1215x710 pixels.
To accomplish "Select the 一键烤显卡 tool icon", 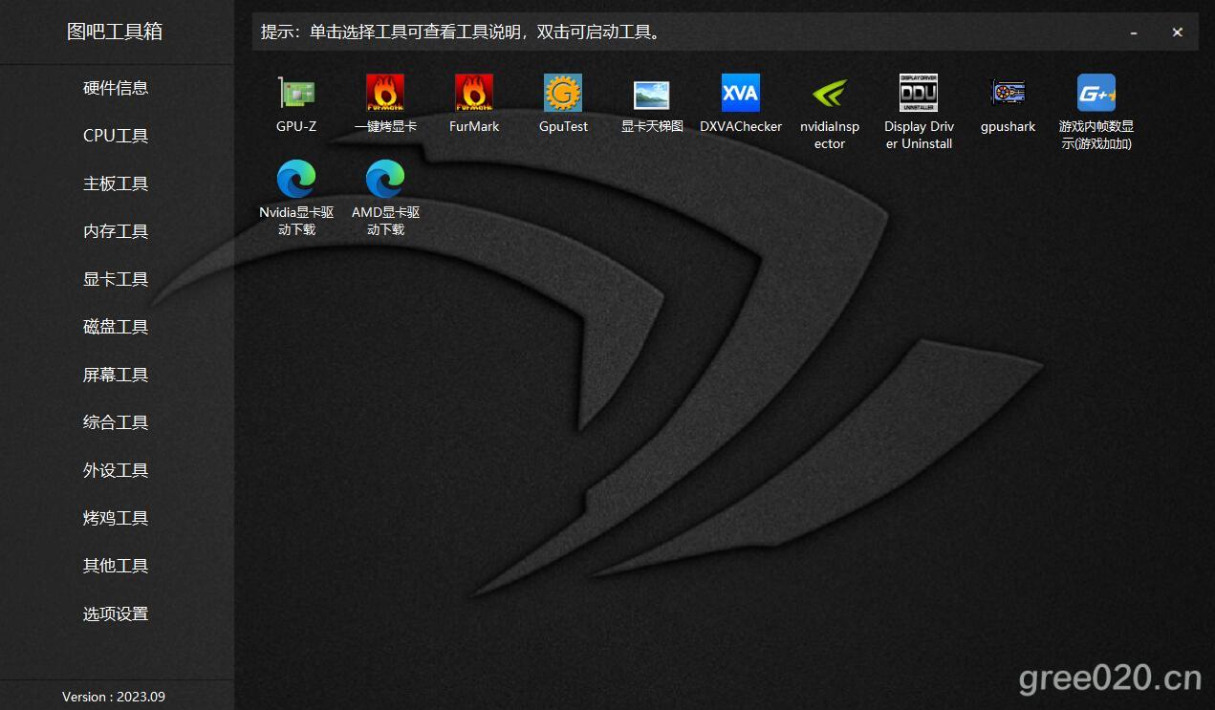I will (x=385, y=94).
